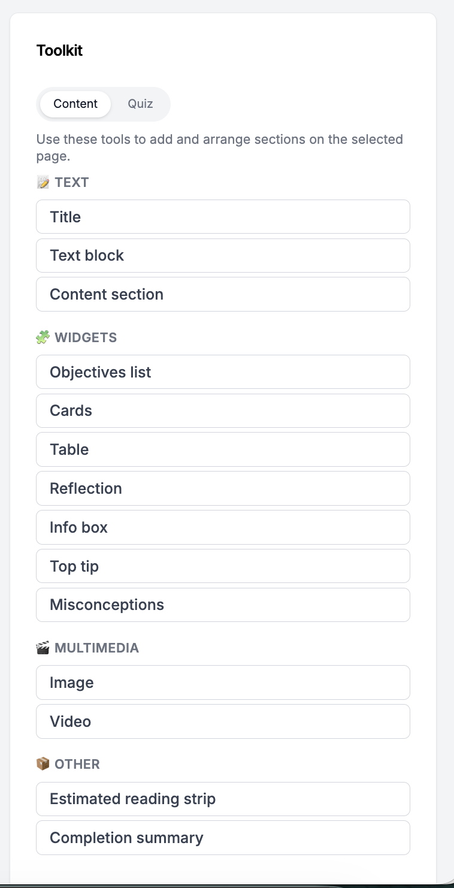Select the Content tab
Image resolution: width=454 pixels, height=888 pixels.
pyautogui.click(x=75, y=104)
